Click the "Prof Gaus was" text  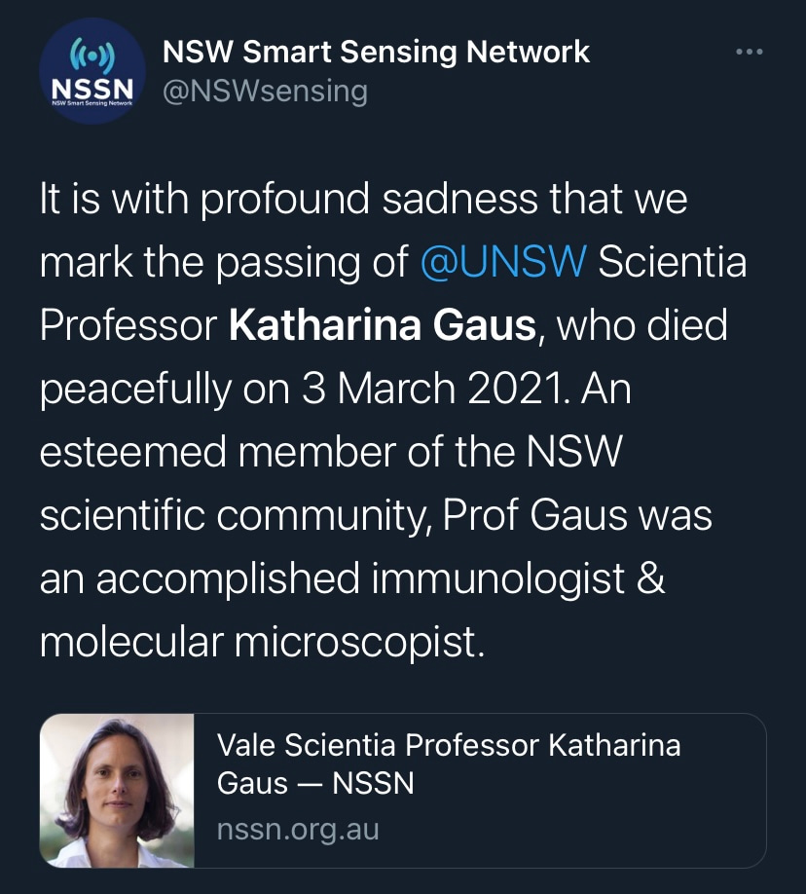point(577,516)
